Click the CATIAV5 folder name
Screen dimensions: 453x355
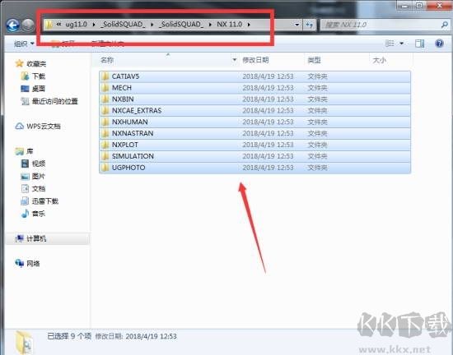coord(126,76)
